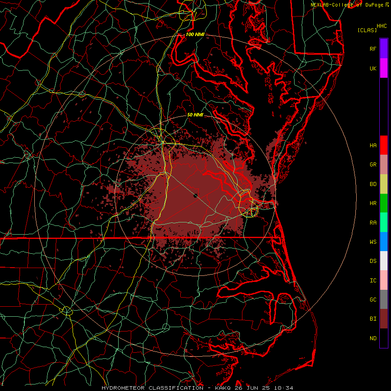Select the GR legend color block
Screen dimensions: 391x391
pos(384,165)
